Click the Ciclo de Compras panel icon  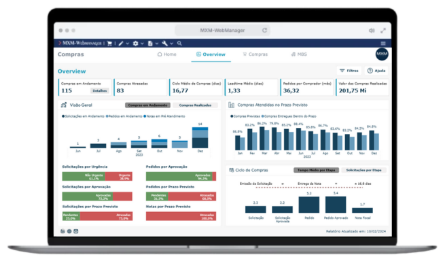click(x=232, y=170)
